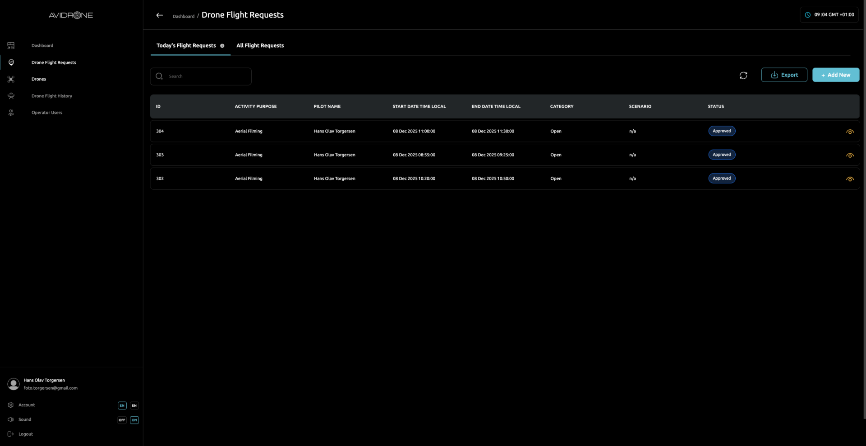Screen dimensions: 866x446
Task: Select Today's Flight Requests tab
Action: tap(186, 46)
